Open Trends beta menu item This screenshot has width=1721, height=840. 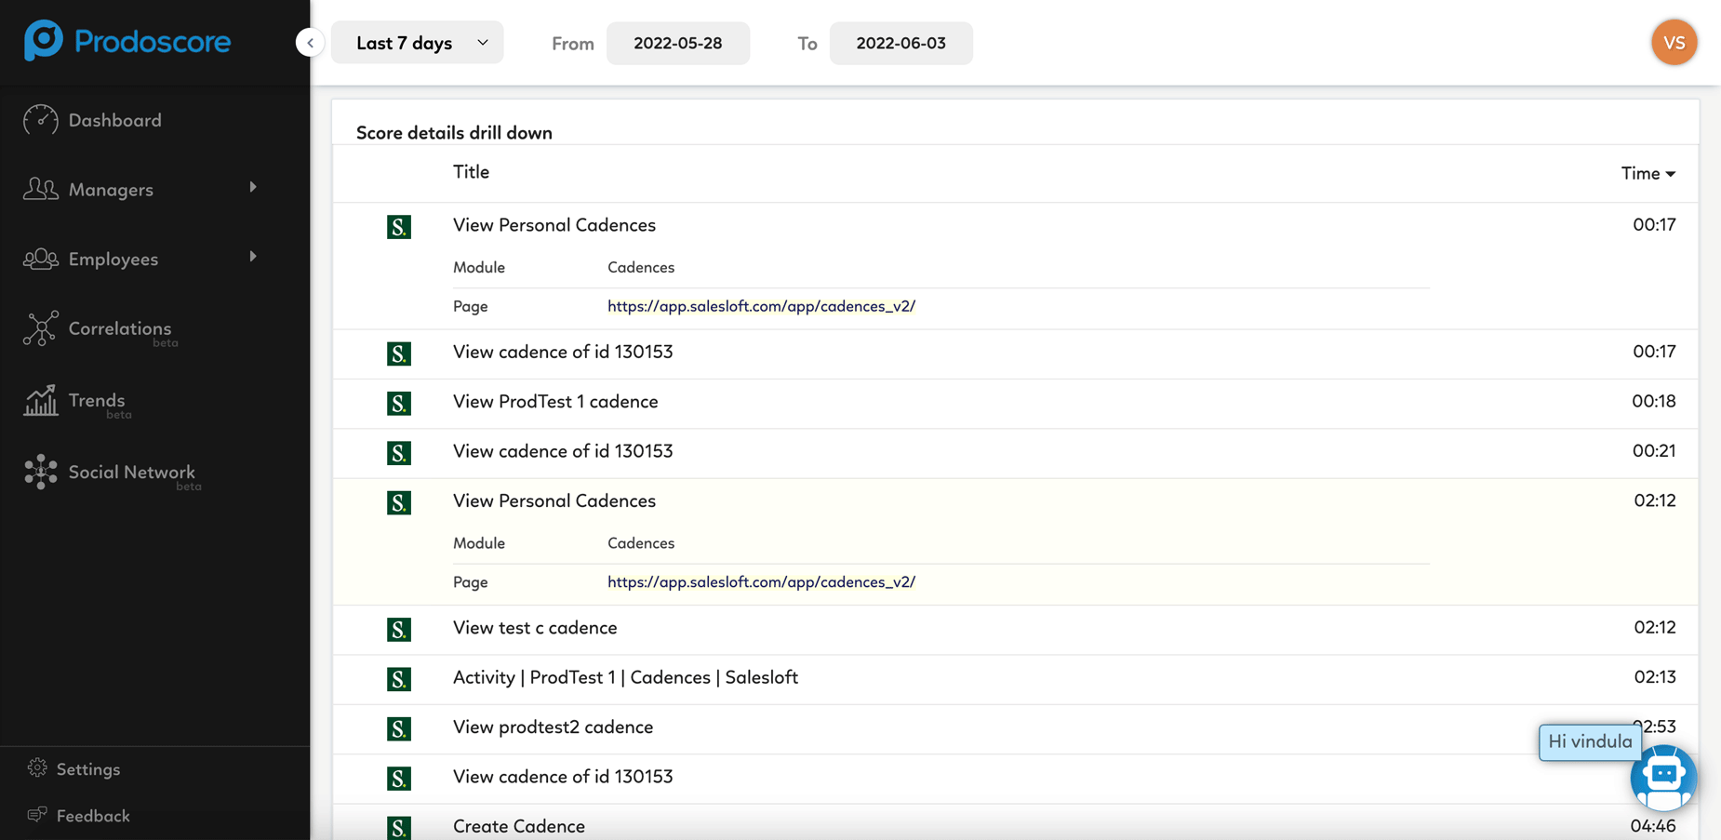point(97,400)
